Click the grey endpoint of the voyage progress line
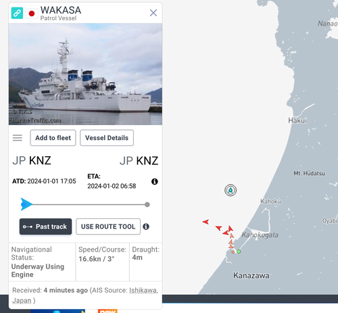 pyautogui.click(x=147, y=205)
